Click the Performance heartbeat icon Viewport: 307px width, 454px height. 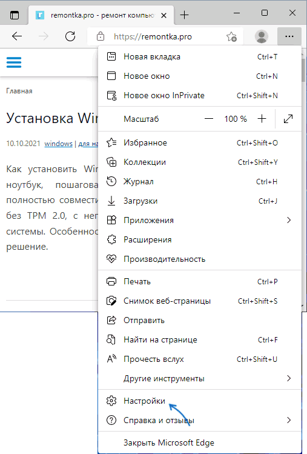coord(111,259)
